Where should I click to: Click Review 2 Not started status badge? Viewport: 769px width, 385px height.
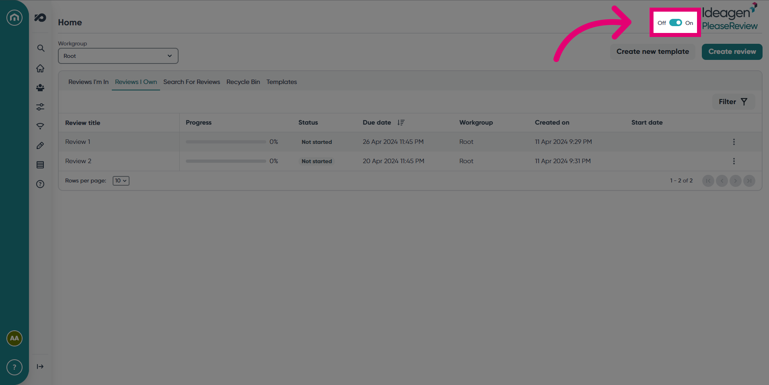[x=317, y=161]
